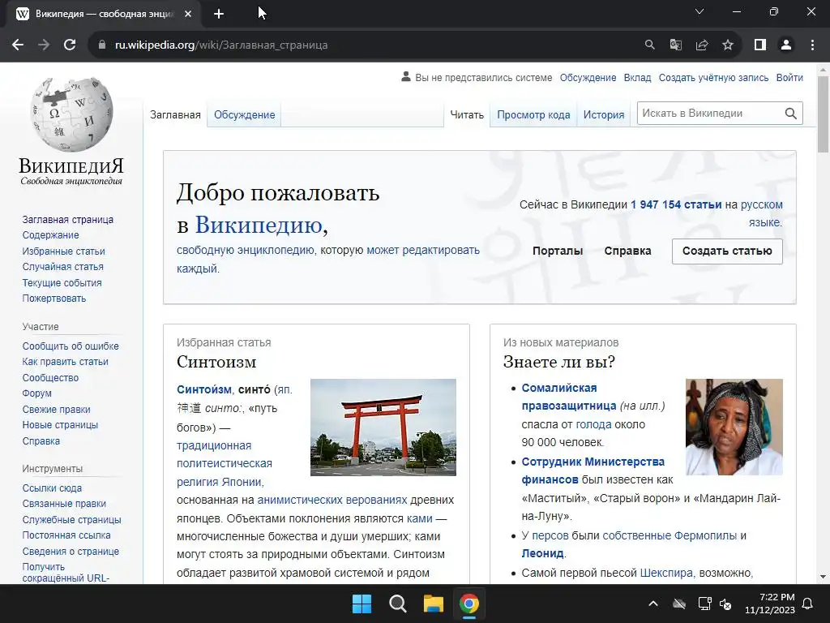View site information via the padlock icon
The width and height of the screenshot is (830, 623).
(x=101, y=45)
